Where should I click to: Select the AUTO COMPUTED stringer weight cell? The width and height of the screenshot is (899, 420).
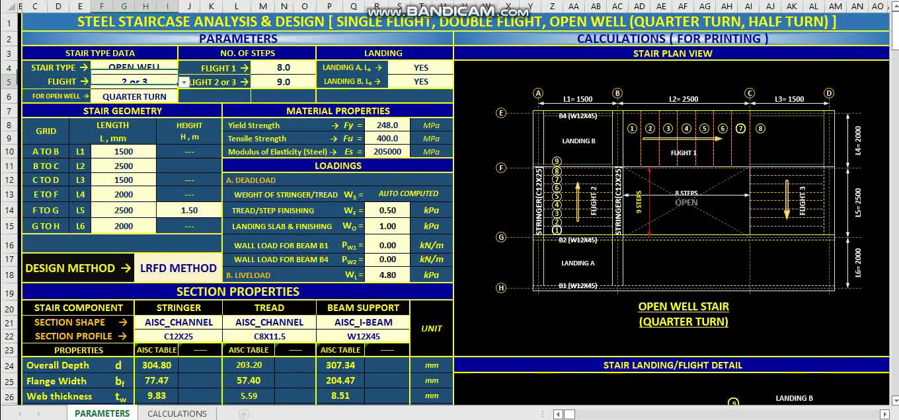(409, 194)
